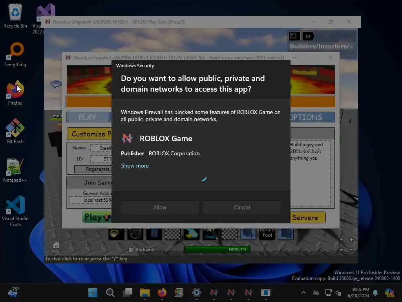Switch to the OPTIONS tab in launcher
The width and height of the screenshot is (402, 302).
click(x=312, y=117)
